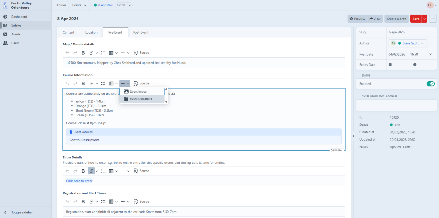Switch to the Post-Event tab

pos(141,32)
